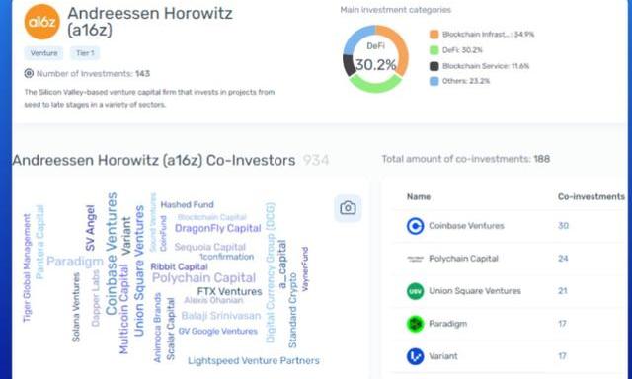This screenshot has width=632, height=379.
Task: Sort by the Name column header
Action: coord(419,197)
